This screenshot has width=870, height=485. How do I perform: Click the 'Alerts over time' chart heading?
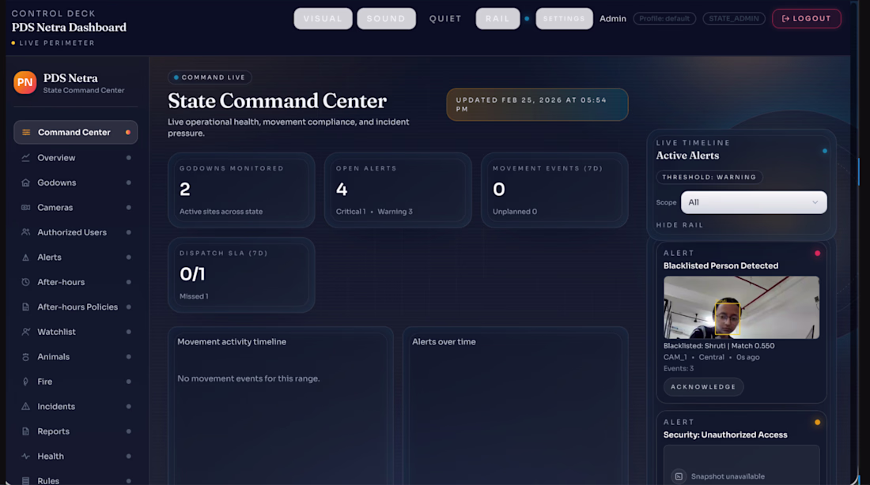(x=444, y=342)
